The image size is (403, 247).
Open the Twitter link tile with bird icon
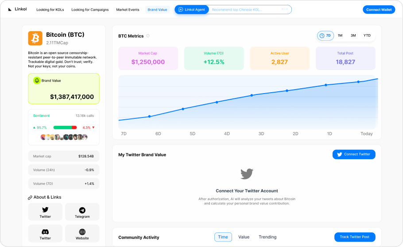(x=45, y=212)
